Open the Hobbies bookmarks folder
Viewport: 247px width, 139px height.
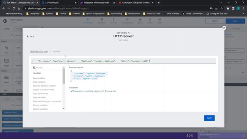[x=74, y=14]
